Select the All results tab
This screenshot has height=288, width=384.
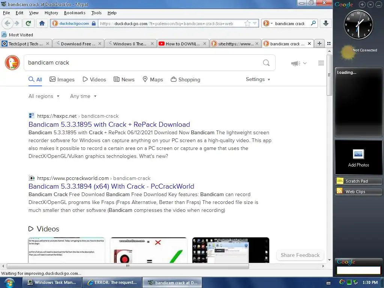pyautogui.click(x=35, y=79)
